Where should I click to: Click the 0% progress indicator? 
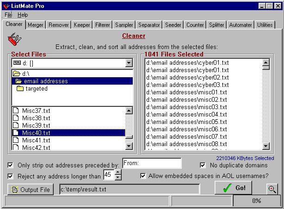click(x=256, y=201)
